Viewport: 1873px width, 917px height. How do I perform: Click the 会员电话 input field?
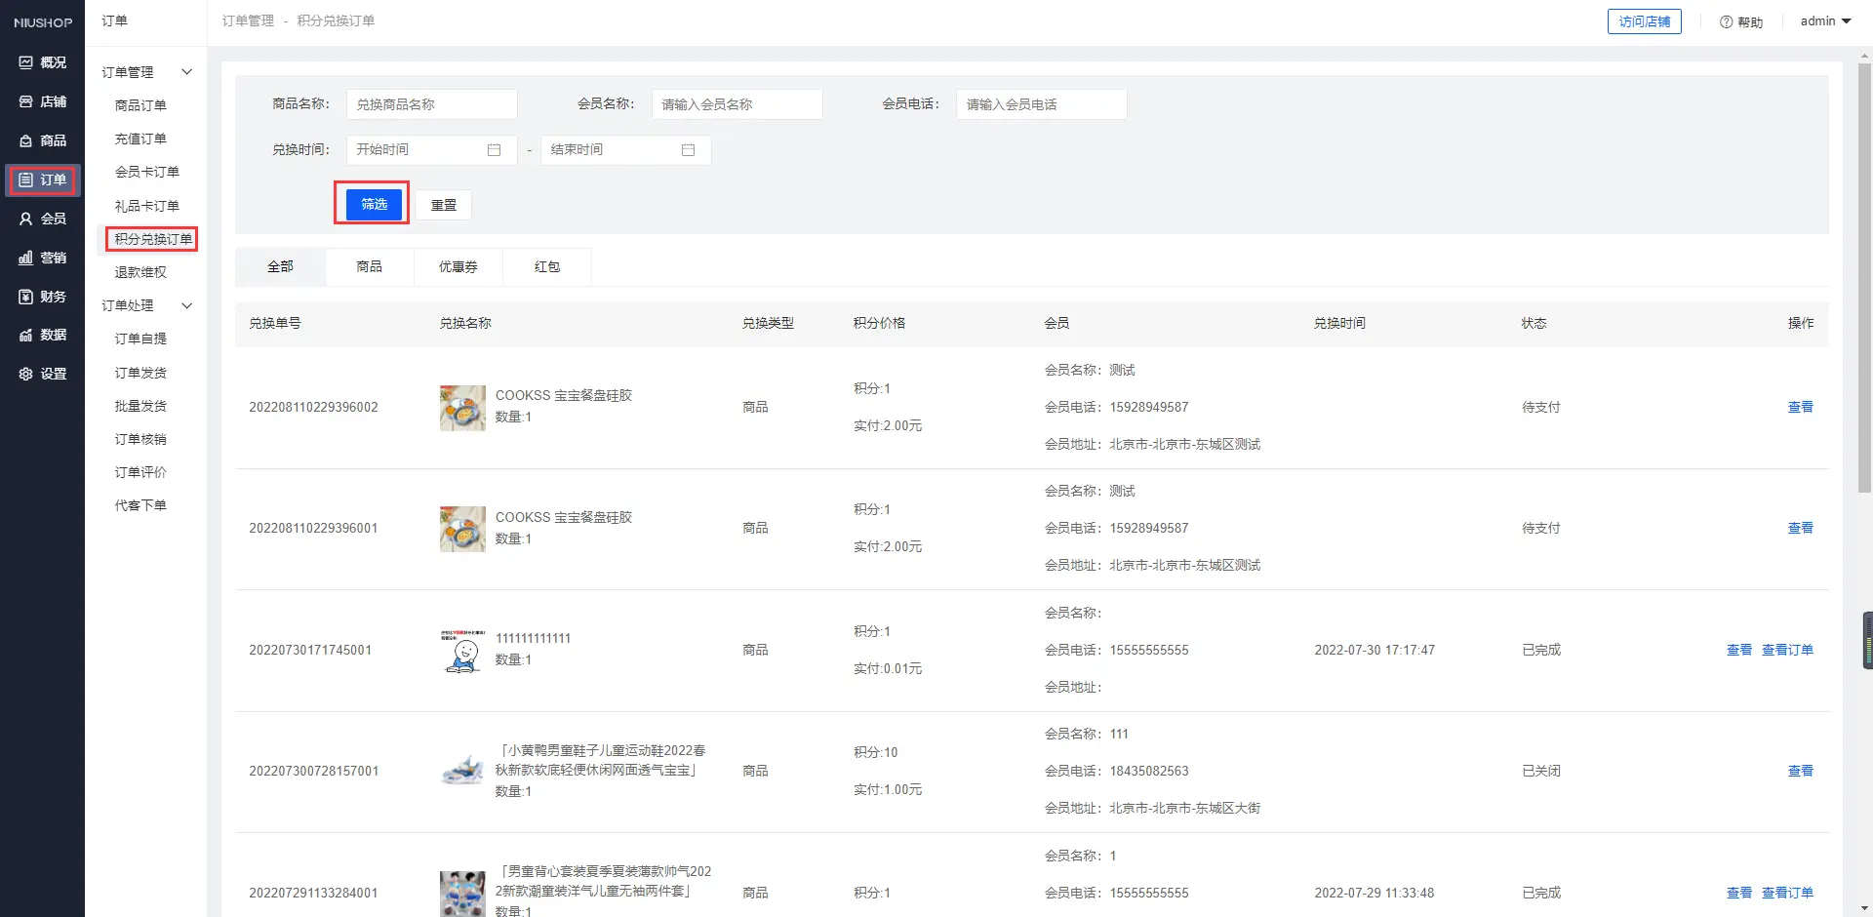coord(1041,104)
